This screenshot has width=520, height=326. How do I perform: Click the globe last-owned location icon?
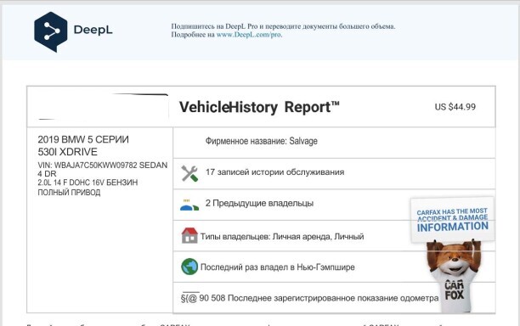tap(189, 267)
